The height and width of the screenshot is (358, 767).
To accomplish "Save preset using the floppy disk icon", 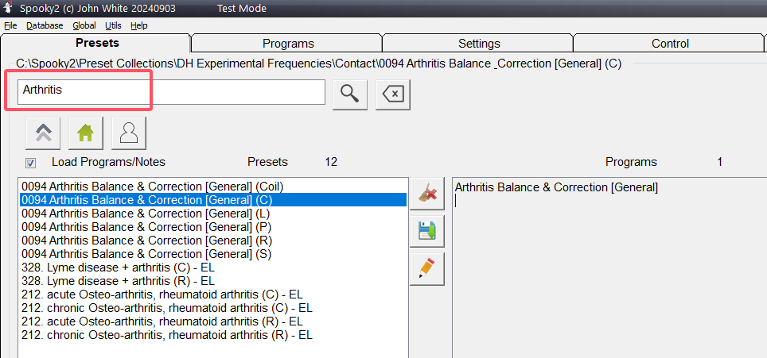I will tap(426, 231).
